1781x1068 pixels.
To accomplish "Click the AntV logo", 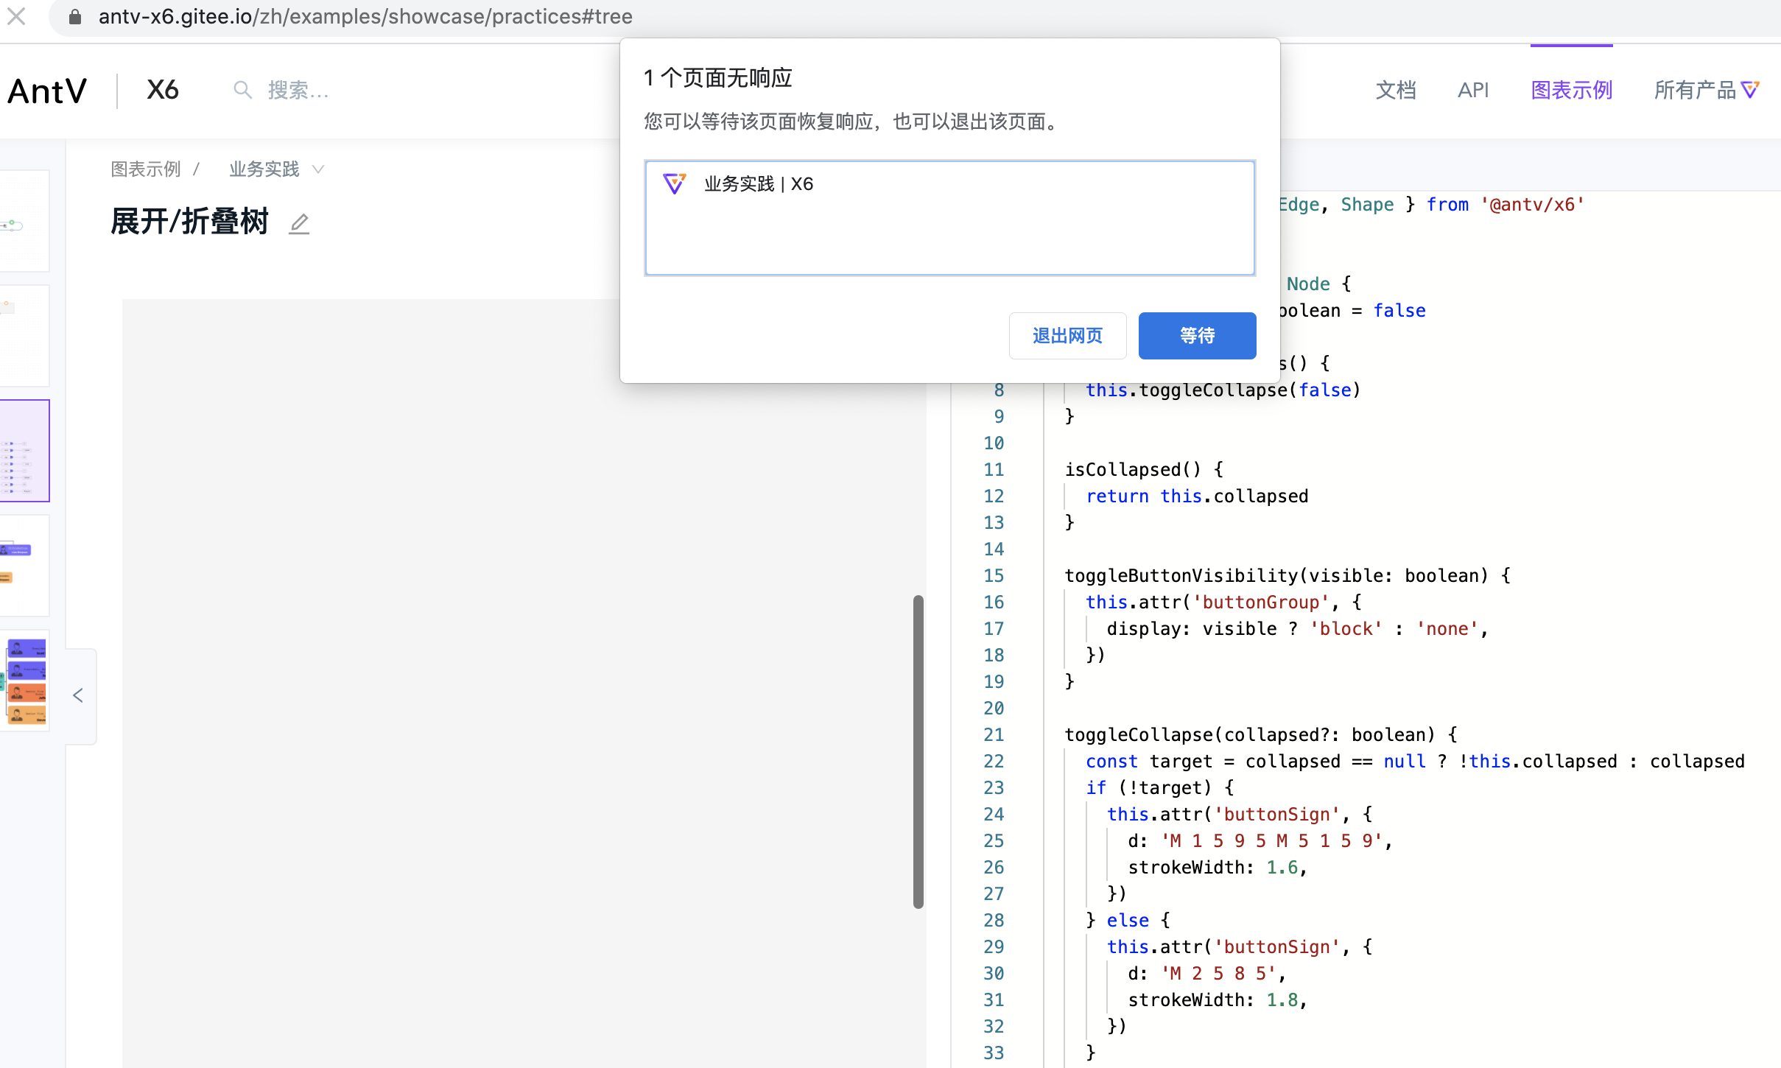I will coord(47,90).
